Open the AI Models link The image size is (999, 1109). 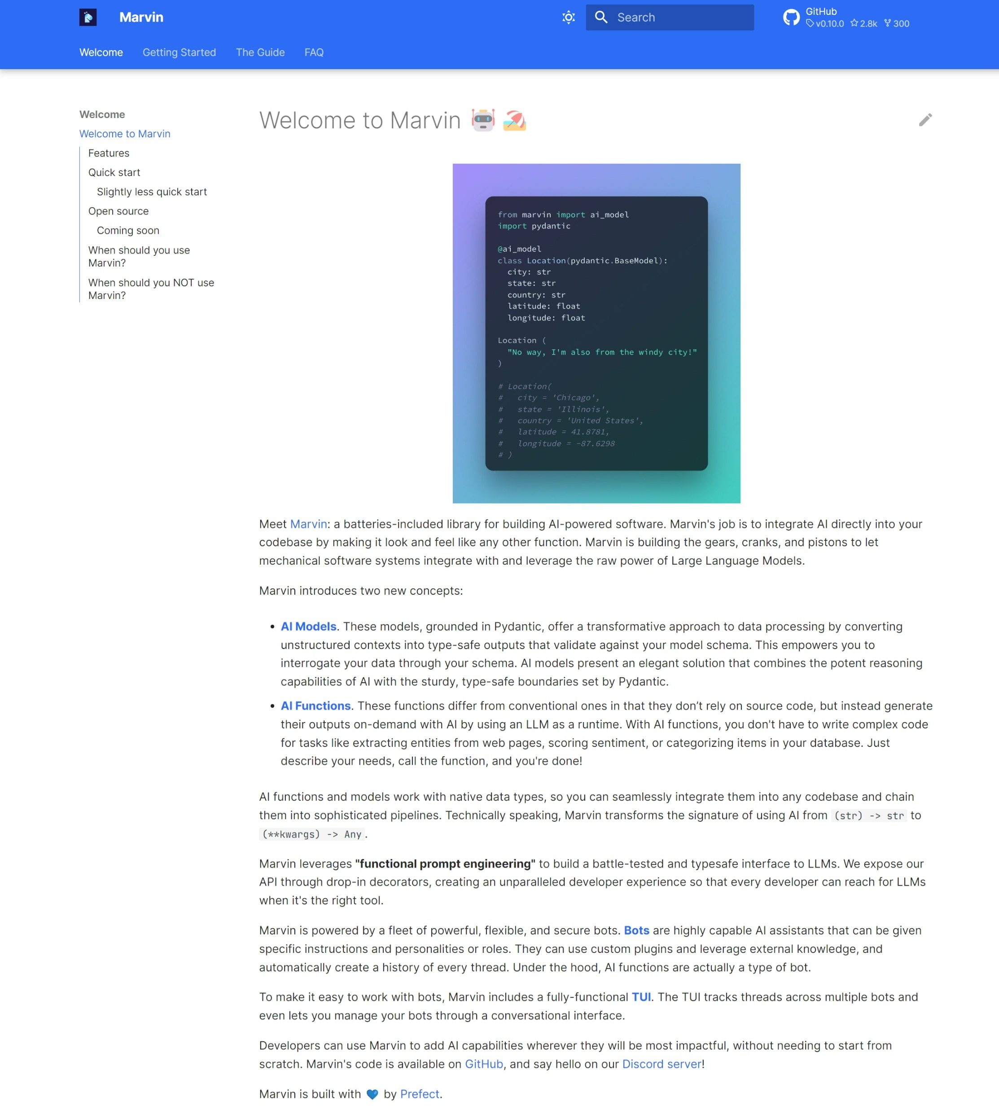click(308, 627)
